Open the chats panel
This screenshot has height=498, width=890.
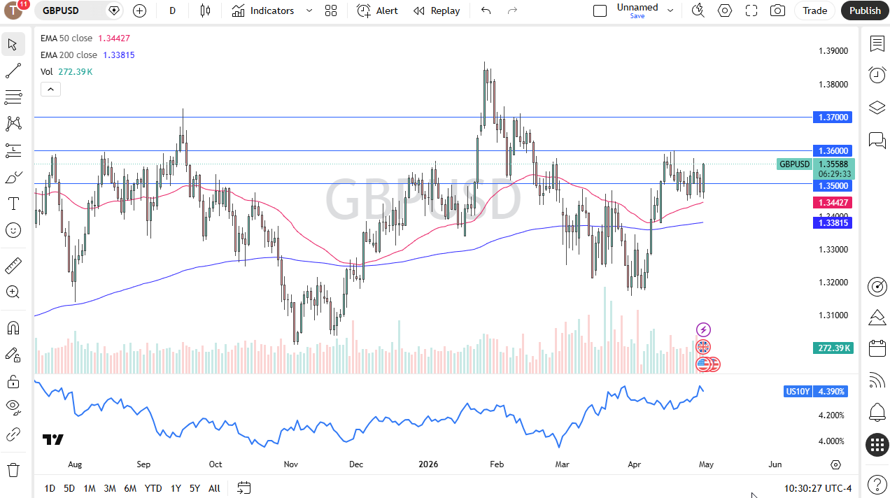pos(877,140)
